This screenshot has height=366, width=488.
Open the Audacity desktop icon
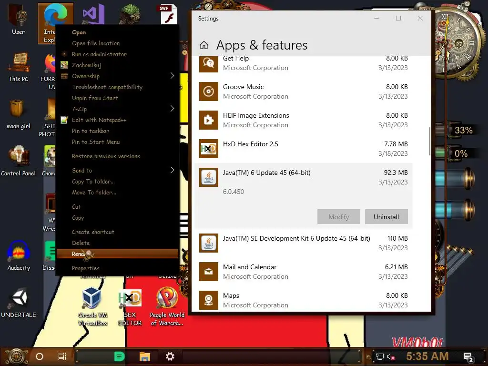(19, 256)
